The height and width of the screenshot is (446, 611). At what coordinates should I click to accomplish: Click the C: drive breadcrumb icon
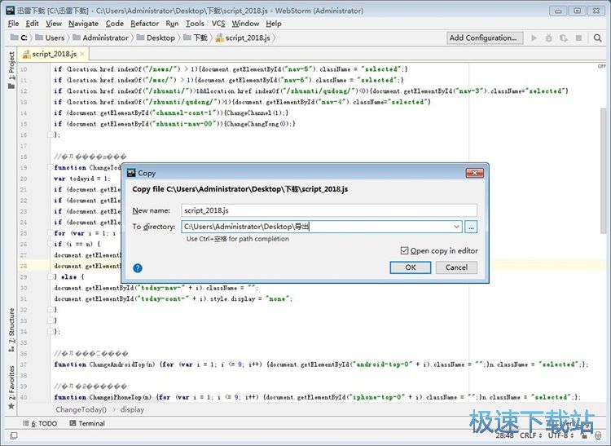pyautogui.click(x=15, y=38)
